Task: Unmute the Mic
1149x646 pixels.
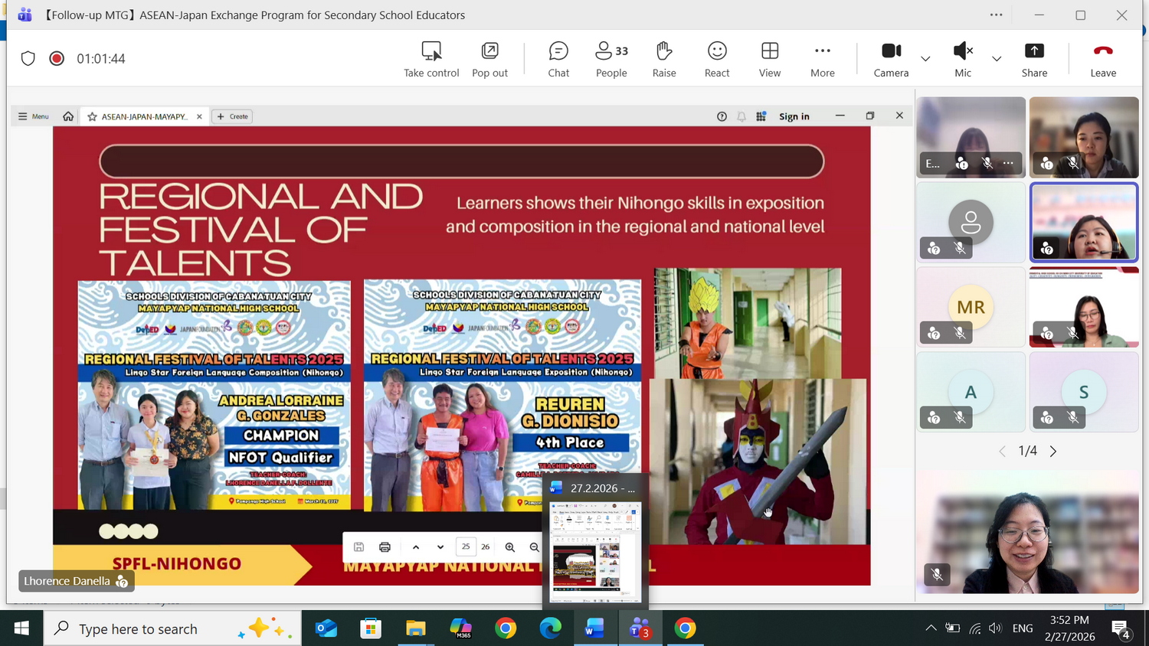Action: pos(962,59)
